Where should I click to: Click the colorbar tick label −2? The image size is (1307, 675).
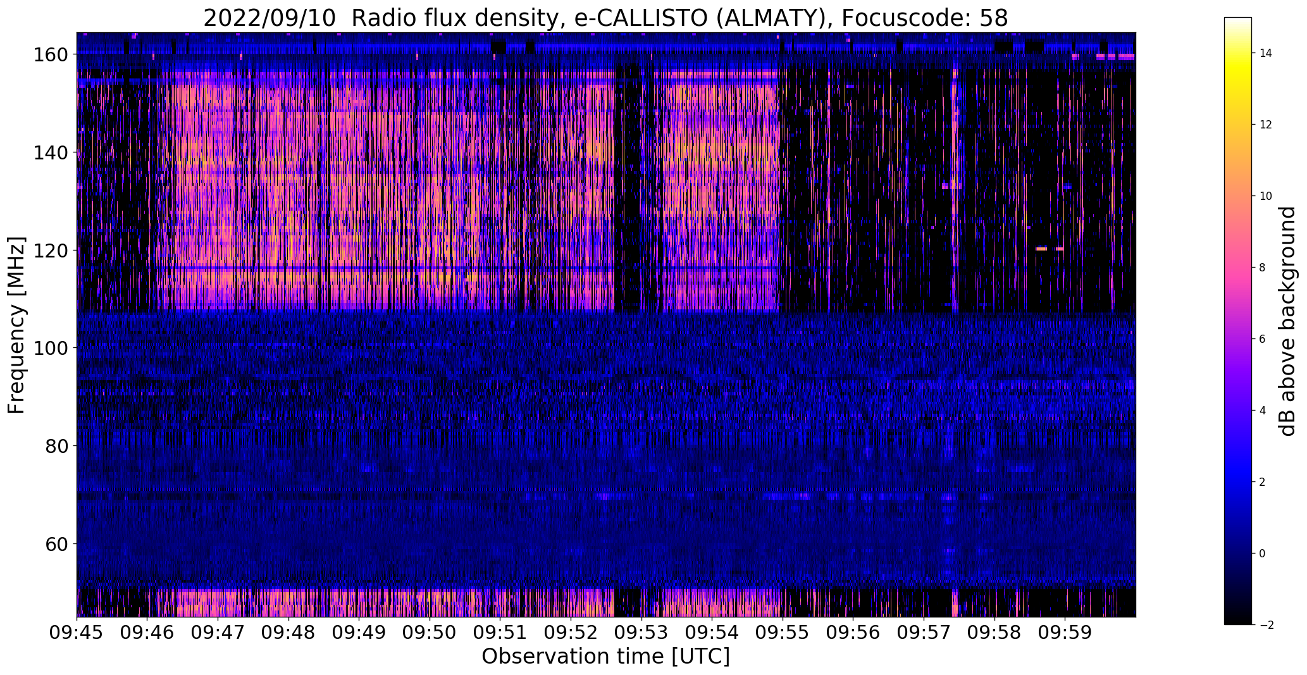click(x=1265, y=625)
